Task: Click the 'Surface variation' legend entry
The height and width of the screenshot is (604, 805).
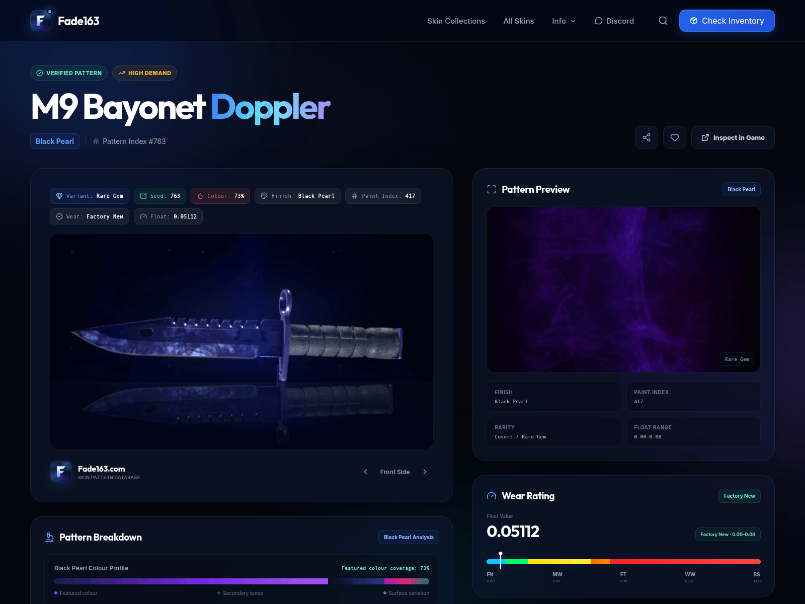Action: [407, 593]
